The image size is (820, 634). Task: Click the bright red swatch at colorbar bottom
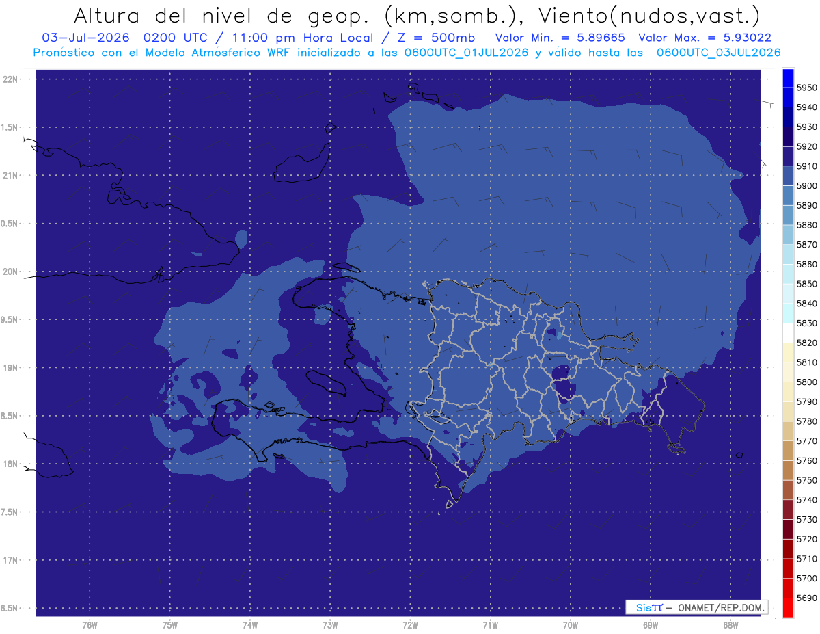[788, 607]
